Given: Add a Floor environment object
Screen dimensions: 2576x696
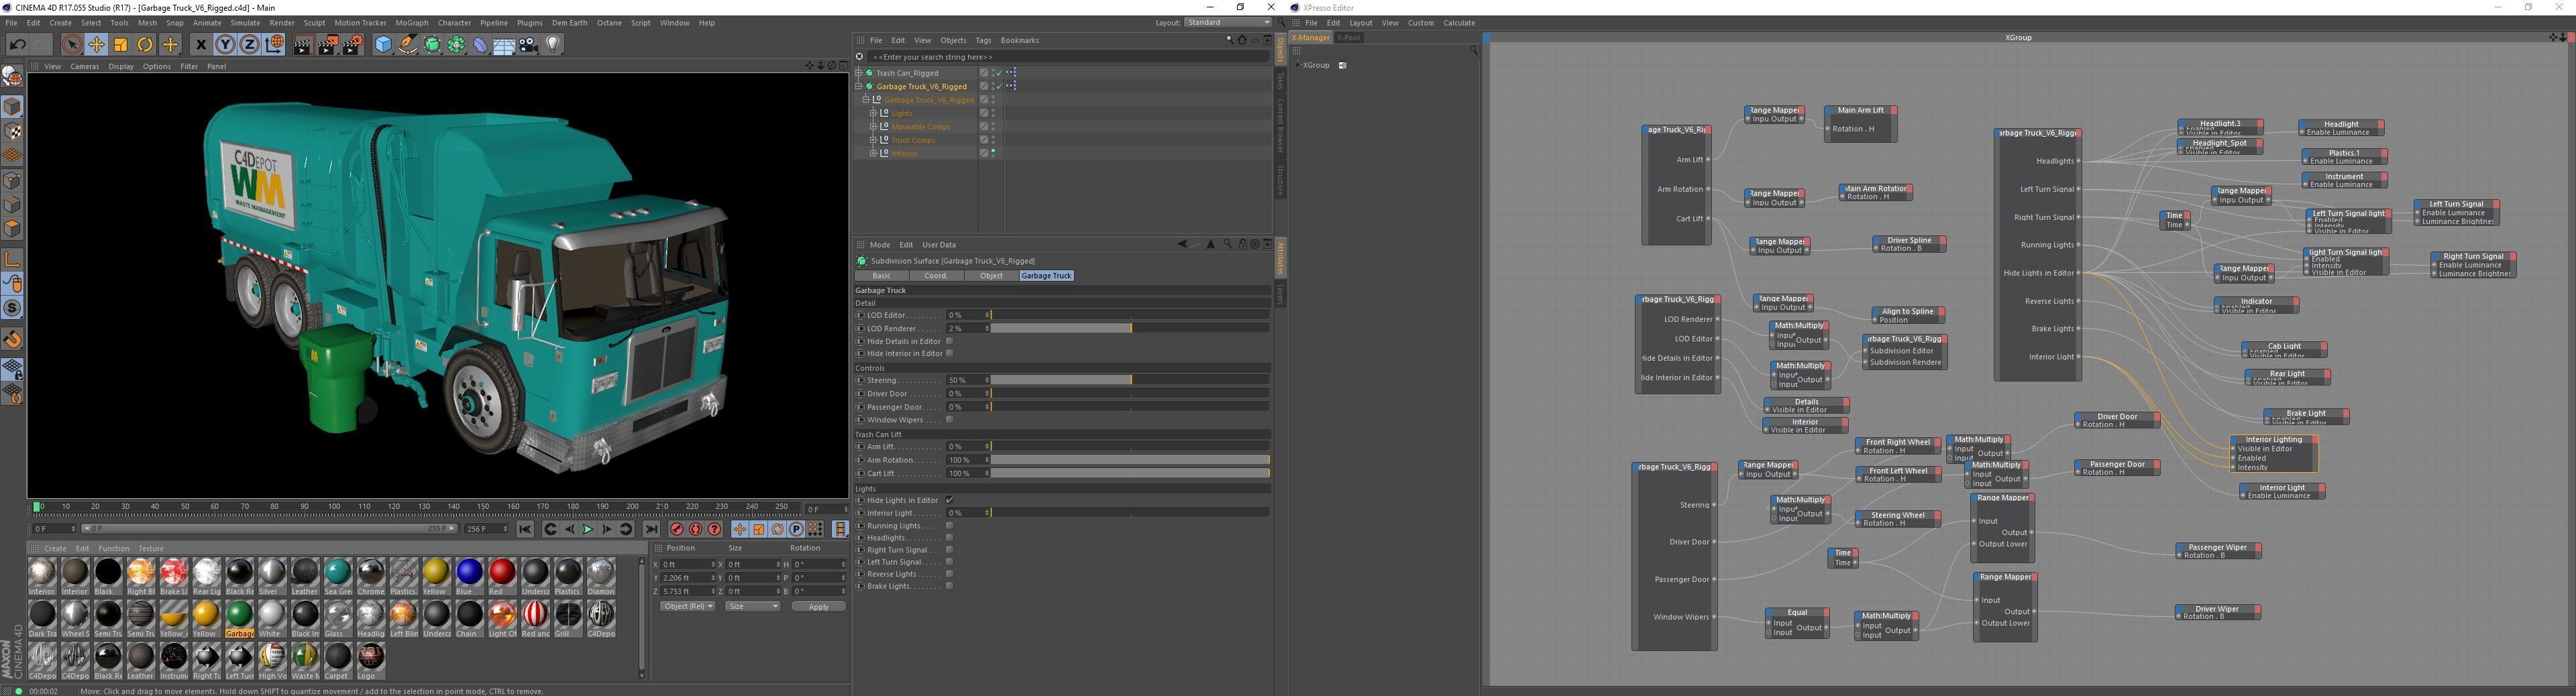Looking at the screenshot, I should (504, 44).
